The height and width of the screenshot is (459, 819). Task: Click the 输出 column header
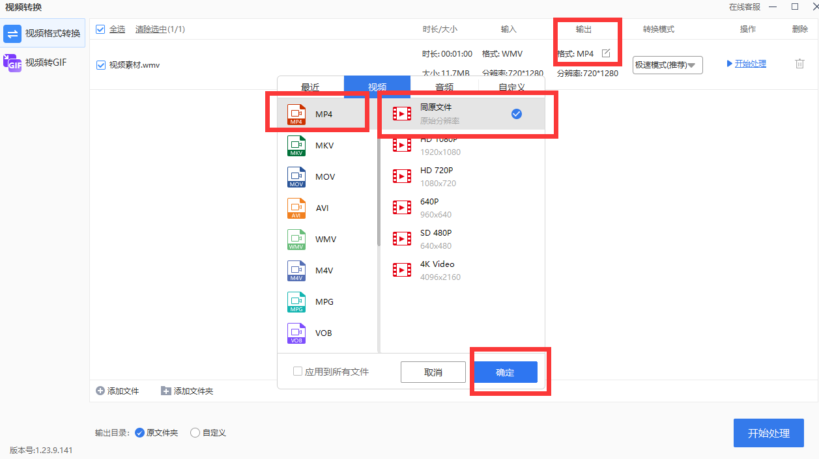click(x=584, y=29)
